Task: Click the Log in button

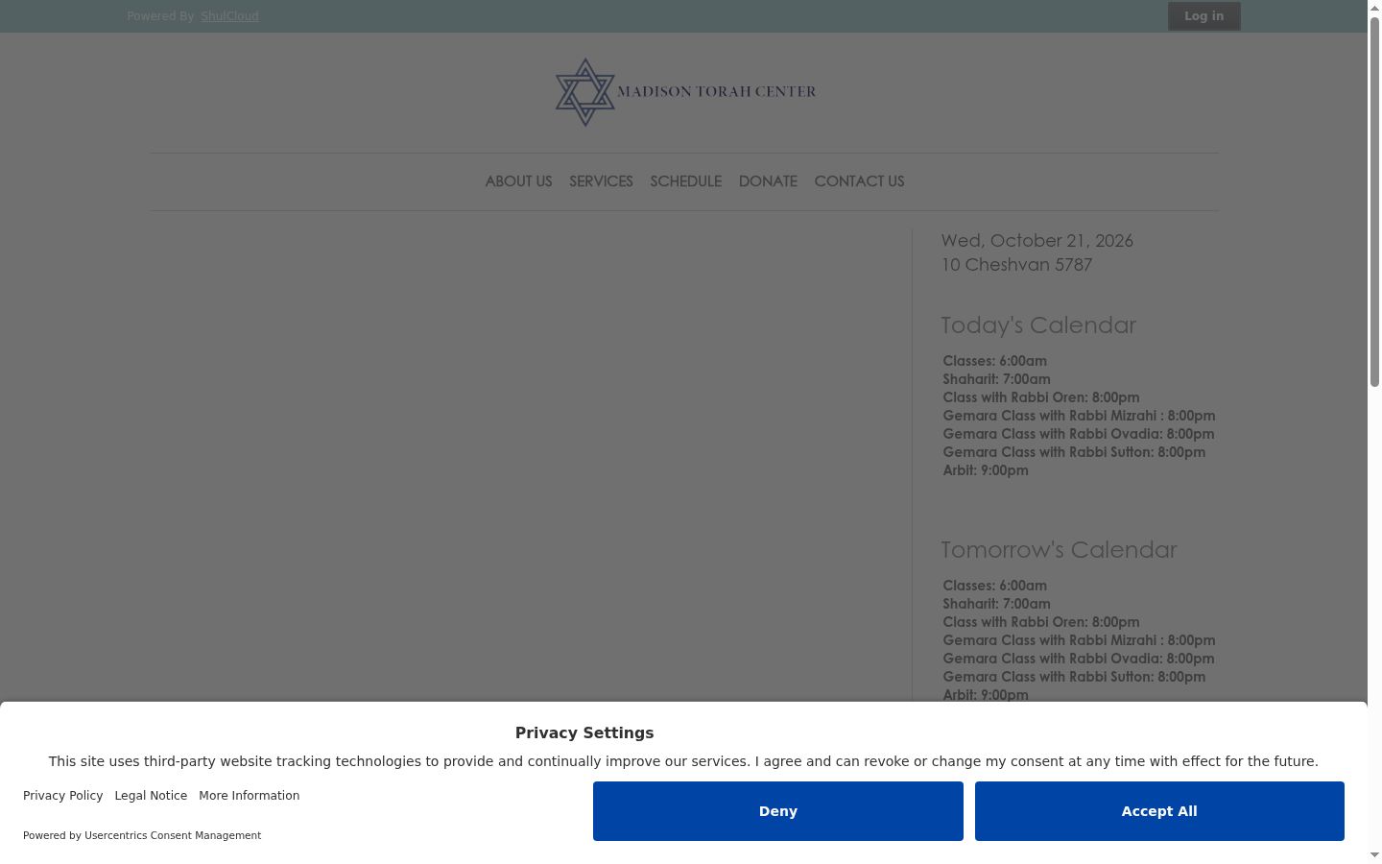Action: click(1203, 15)
